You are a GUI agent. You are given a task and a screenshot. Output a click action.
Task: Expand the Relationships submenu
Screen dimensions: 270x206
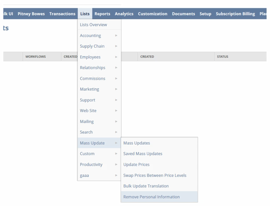pyautogui.click(x=99, y=68)
